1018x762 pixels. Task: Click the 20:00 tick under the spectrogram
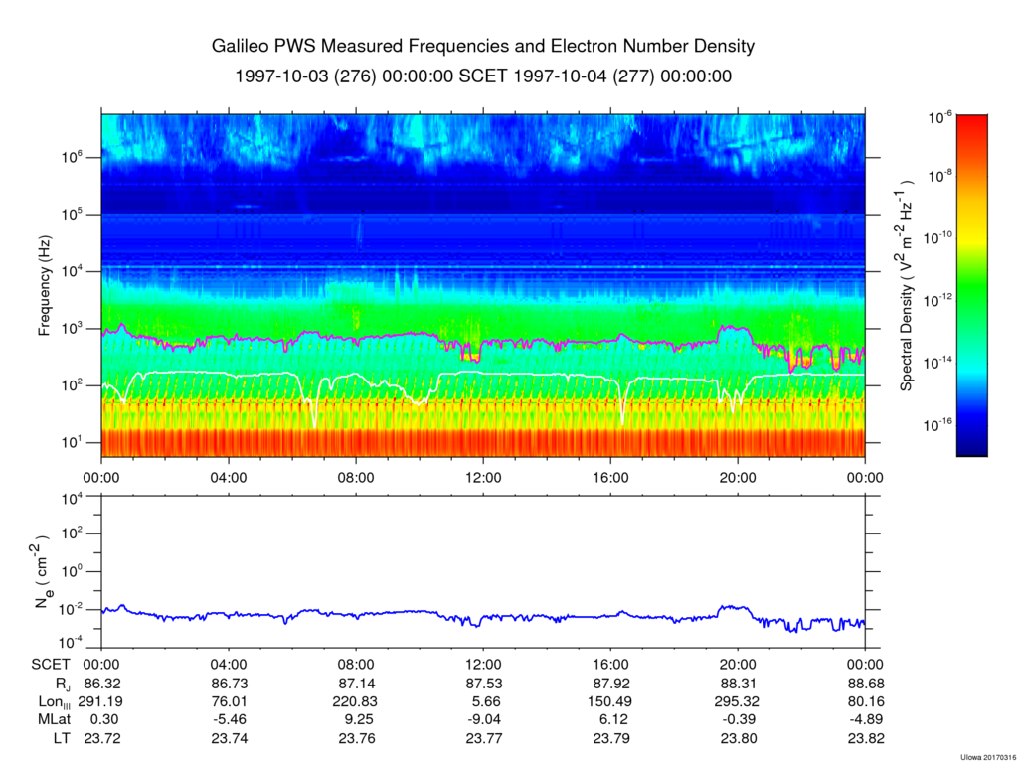[739, 478]
